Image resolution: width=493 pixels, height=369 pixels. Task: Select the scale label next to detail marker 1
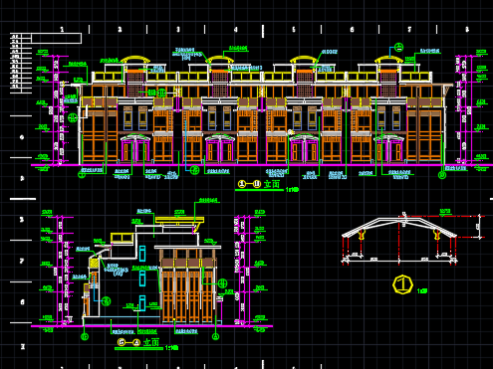click(x=422, y=291)
